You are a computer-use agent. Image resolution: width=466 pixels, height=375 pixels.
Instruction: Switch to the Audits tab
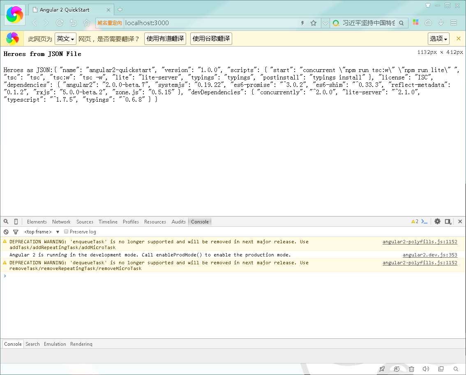(179, 222)
